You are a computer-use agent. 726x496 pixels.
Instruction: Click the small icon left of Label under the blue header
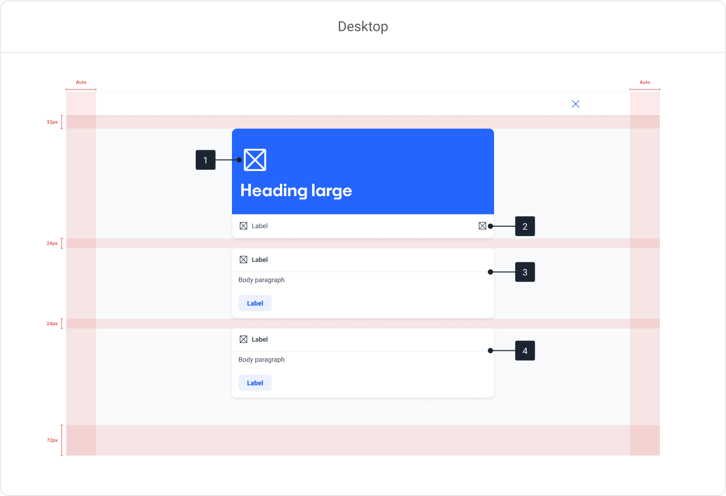243,226
